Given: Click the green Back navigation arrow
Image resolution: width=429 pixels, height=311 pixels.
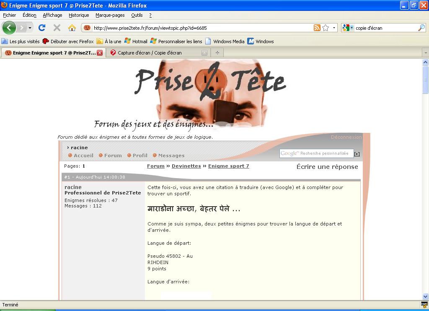Looking at the screenshot, I should click(9, 28).
